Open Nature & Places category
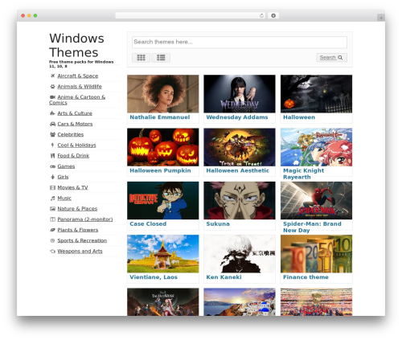The height and width of the screenshot is (340, 402). pos(77,209)
